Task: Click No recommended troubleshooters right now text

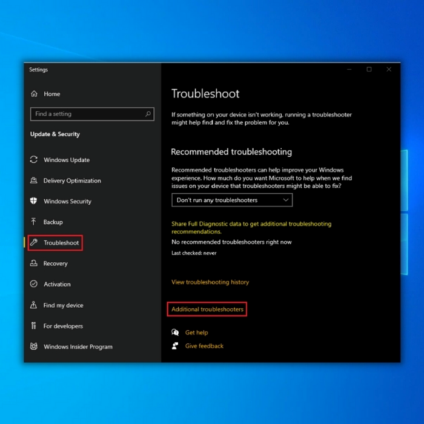Action: click(231, 242)
